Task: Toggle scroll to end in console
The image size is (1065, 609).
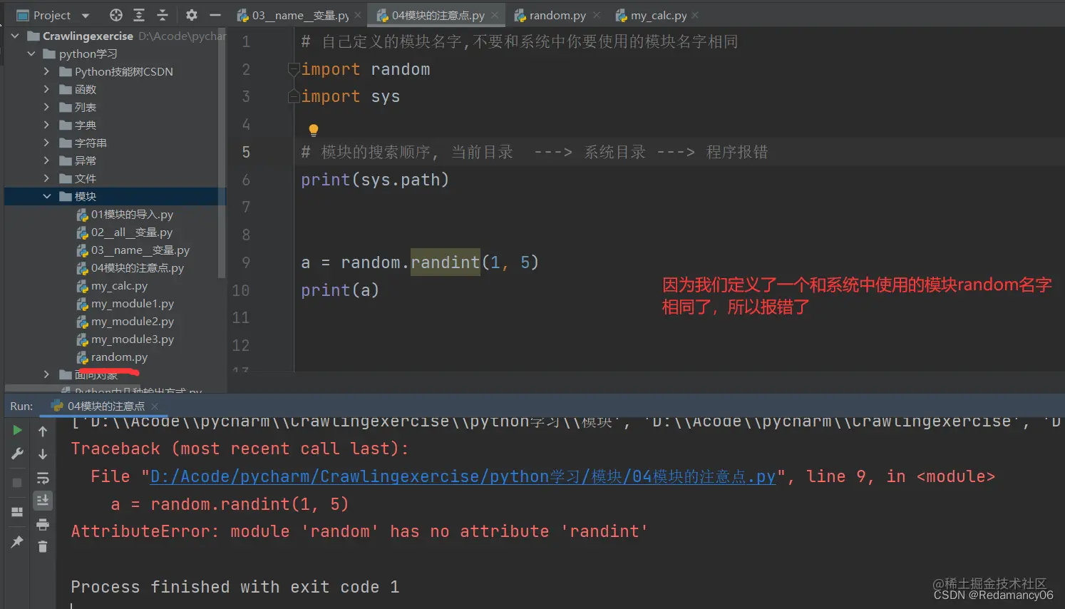Action: click(x=43, y=501)
